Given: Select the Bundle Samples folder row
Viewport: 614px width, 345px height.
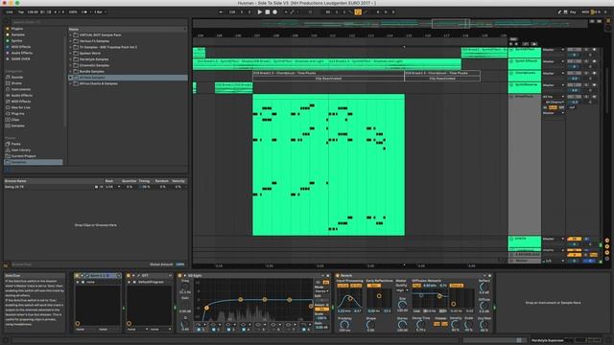Looking at the screenshot, I should point(128,72).
